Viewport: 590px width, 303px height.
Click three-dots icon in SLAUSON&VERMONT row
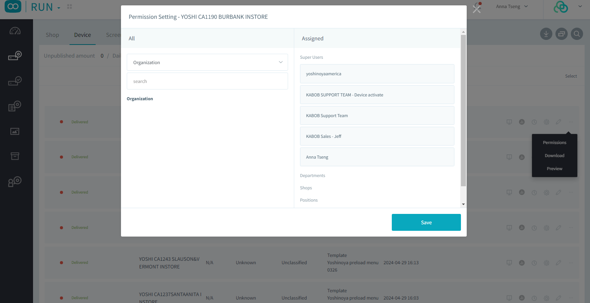tap(571, 263)
